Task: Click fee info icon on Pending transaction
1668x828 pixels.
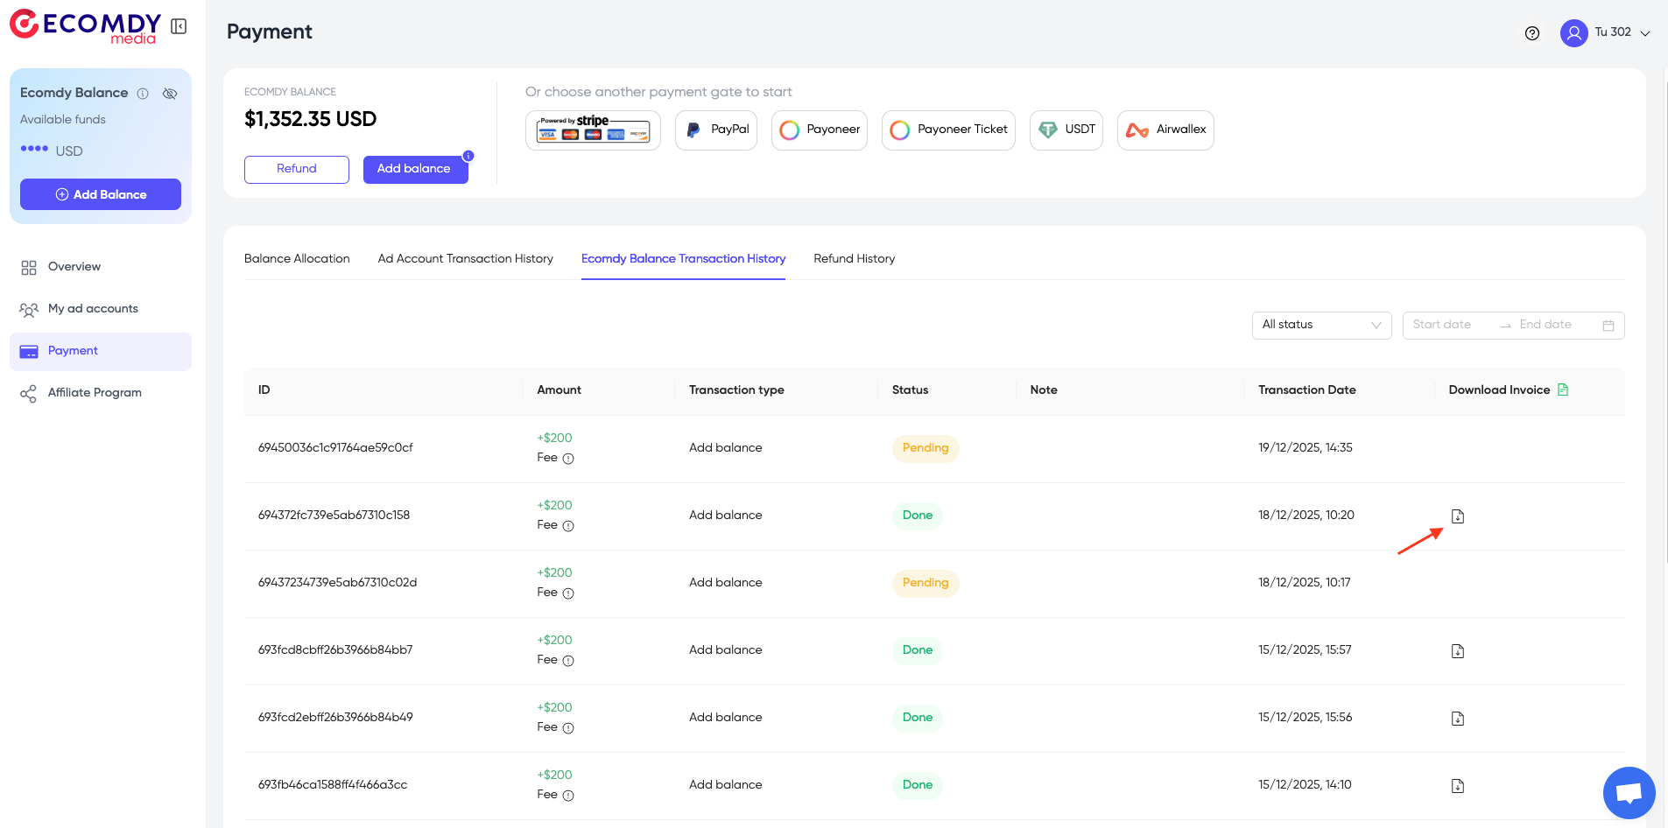Action: pos(569,459)
